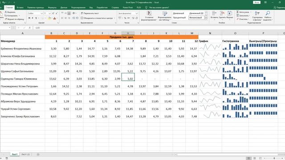
Task: Click the increase indent icon
Action: point(77,18)
